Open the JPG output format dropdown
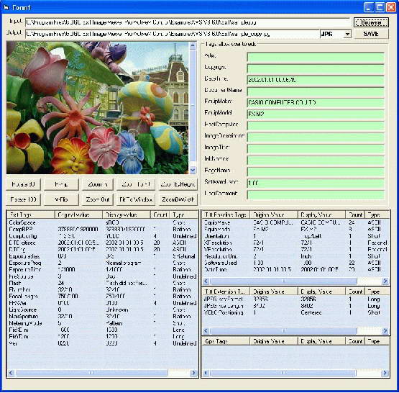 347,34
